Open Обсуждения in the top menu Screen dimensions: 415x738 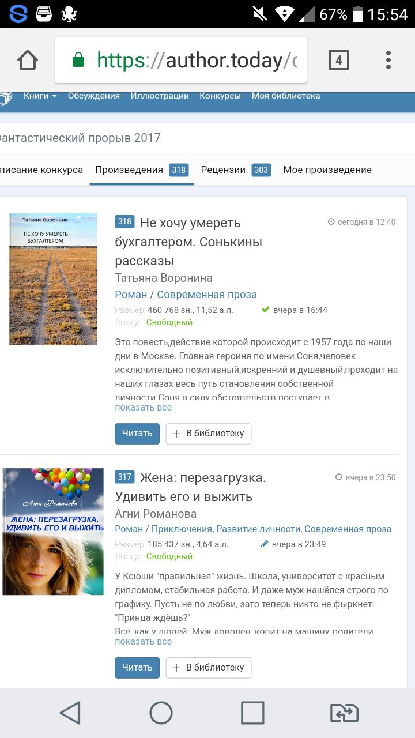click(93, 96)
